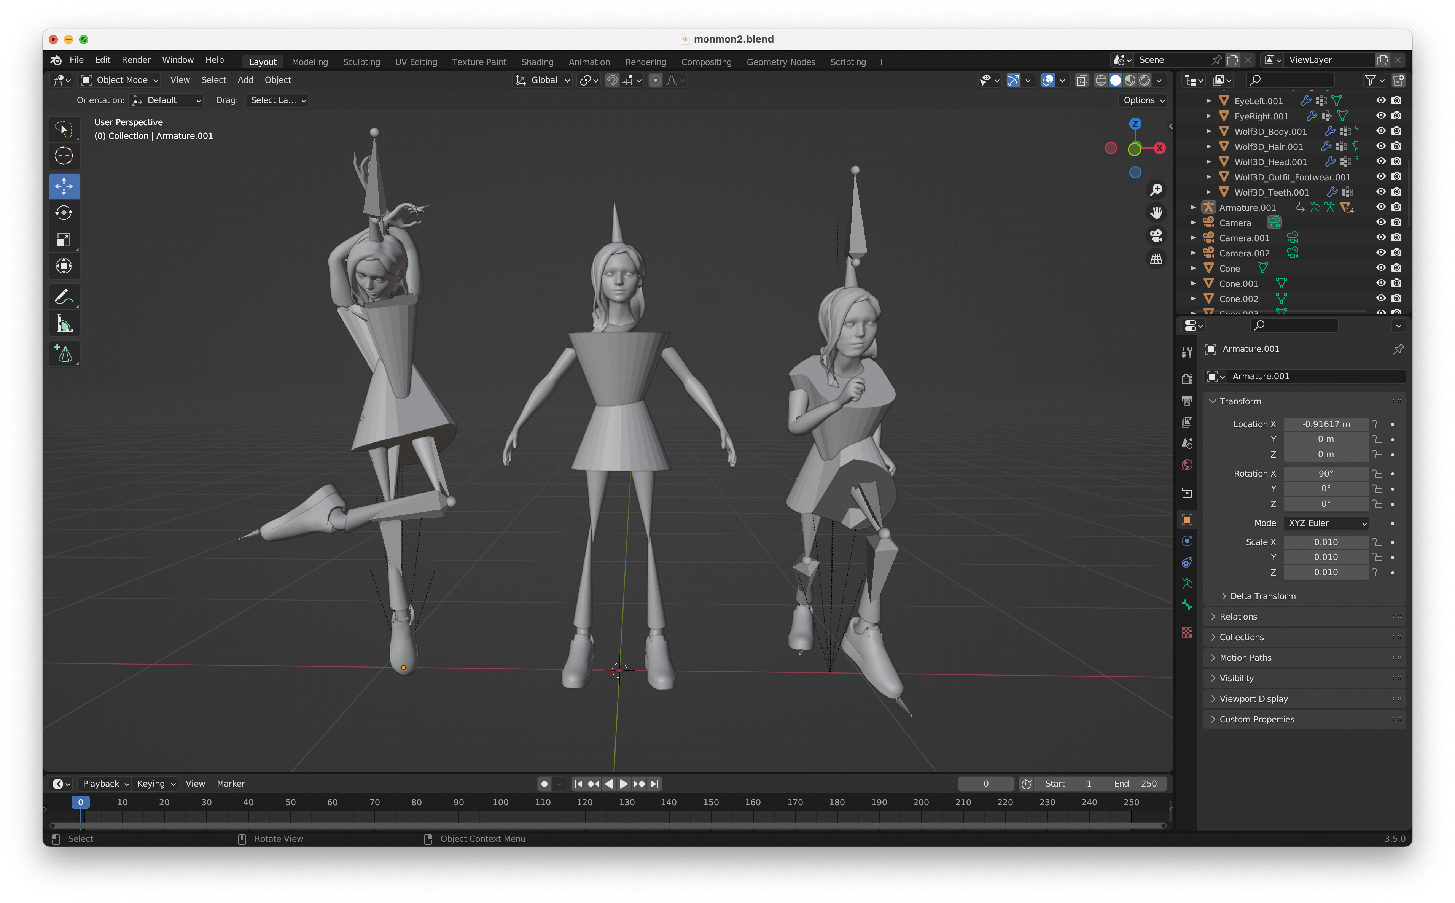Open the rotation Mode XYZ Euler dropdown
The image size is (1455, 903).
(x=1326, y=523)
